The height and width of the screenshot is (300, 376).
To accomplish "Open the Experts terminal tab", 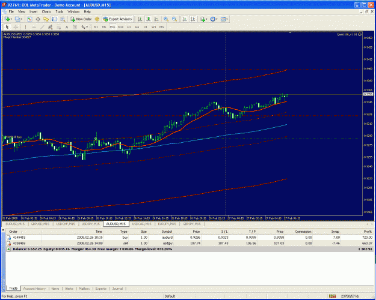I will pos(101,289).
